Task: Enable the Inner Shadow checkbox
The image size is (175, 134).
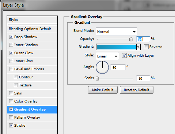Action: click(11, 45)
